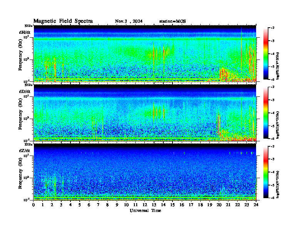Click the hour 22 tick label on the time axis

(238, 205)
